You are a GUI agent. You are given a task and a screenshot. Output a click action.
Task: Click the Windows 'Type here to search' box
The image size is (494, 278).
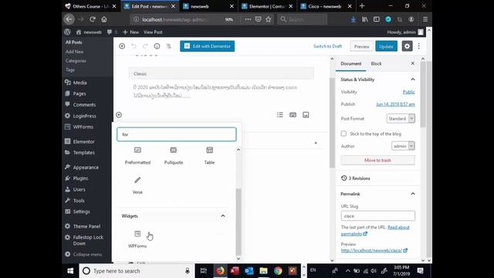click(136, 271)
